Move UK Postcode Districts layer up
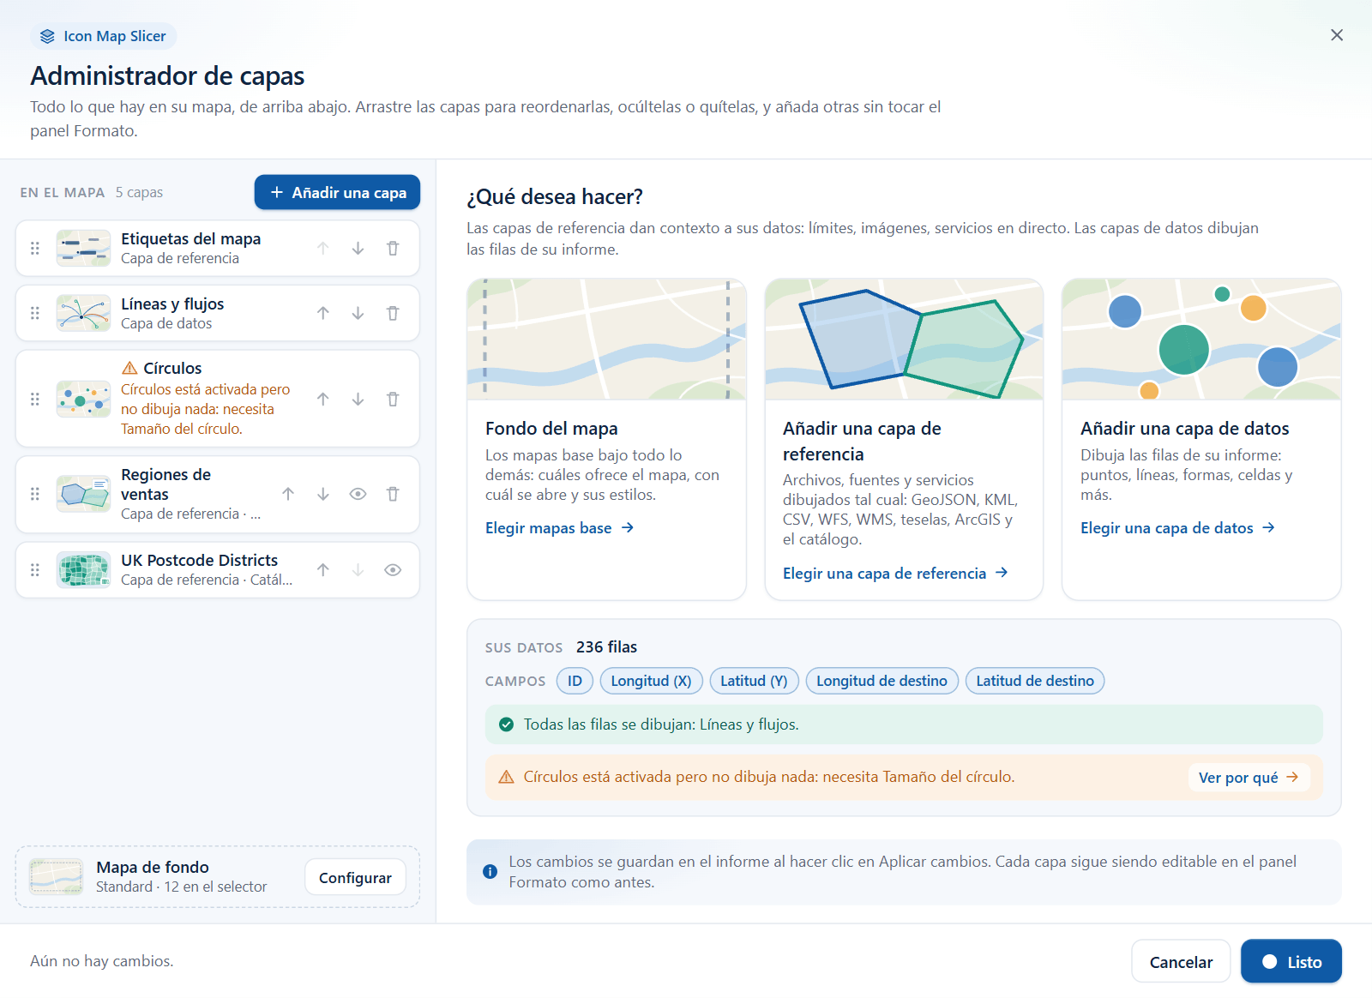 [x=323, y=570]
